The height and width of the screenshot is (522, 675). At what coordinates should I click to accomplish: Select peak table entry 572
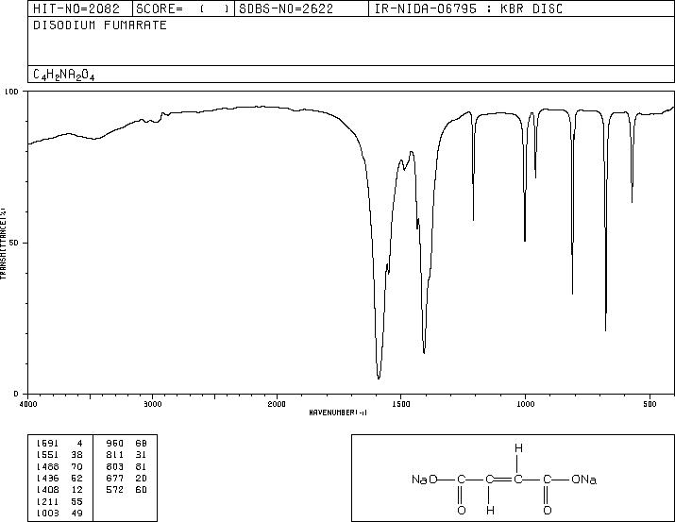pyautogui.click(x=115, y=490)
